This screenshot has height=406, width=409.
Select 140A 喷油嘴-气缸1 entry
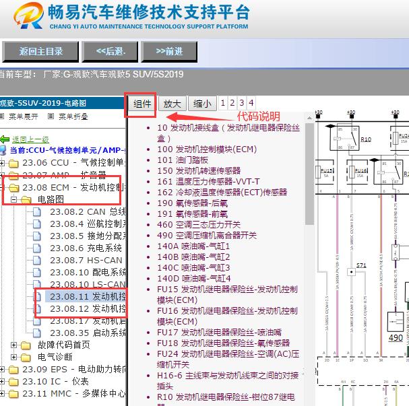pyautogui.click(x=193, y=246)
